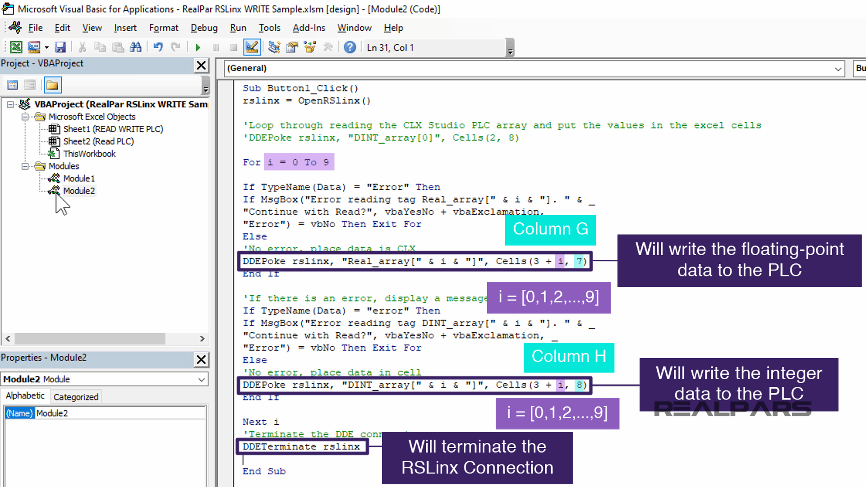Close the Project - VBAProject pane
Viewport: 866px width, 487px height.
[x=201, y=65]
